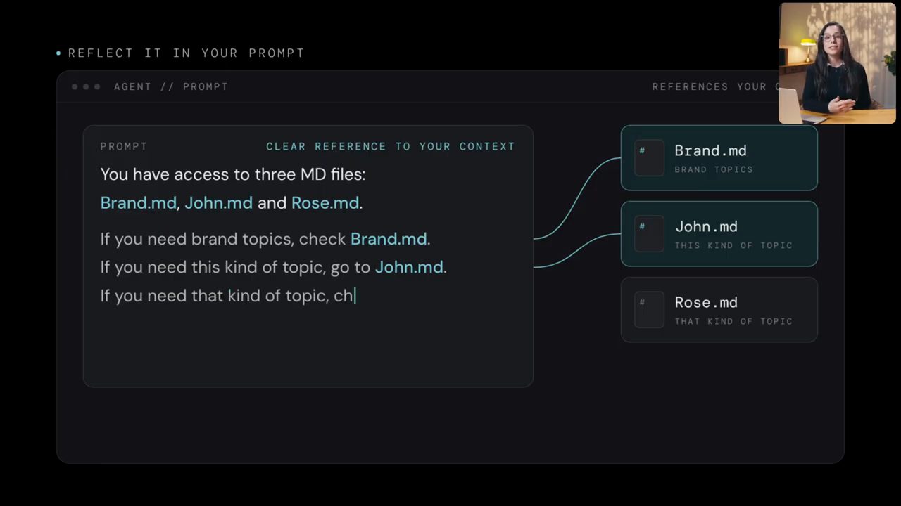Click the 'BRAND TOPICS' card subtitle
901x506 pixels.
coord(714,169)
